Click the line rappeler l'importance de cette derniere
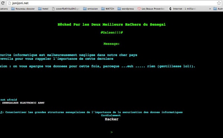 click(56, 59)
